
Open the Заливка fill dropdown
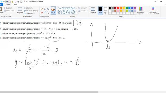coord(83,11)
